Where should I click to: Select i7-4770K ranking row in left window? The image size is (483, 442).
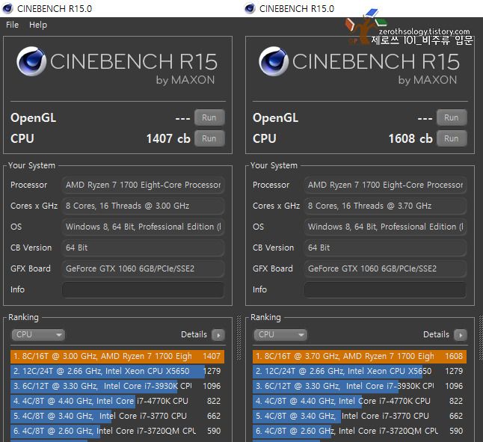117,401
